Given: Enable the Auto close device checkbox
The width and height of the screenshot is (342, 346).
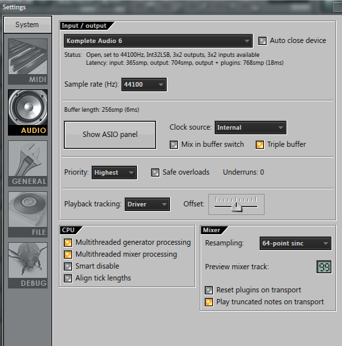Looking at the screenshot, I should point(263,41).
